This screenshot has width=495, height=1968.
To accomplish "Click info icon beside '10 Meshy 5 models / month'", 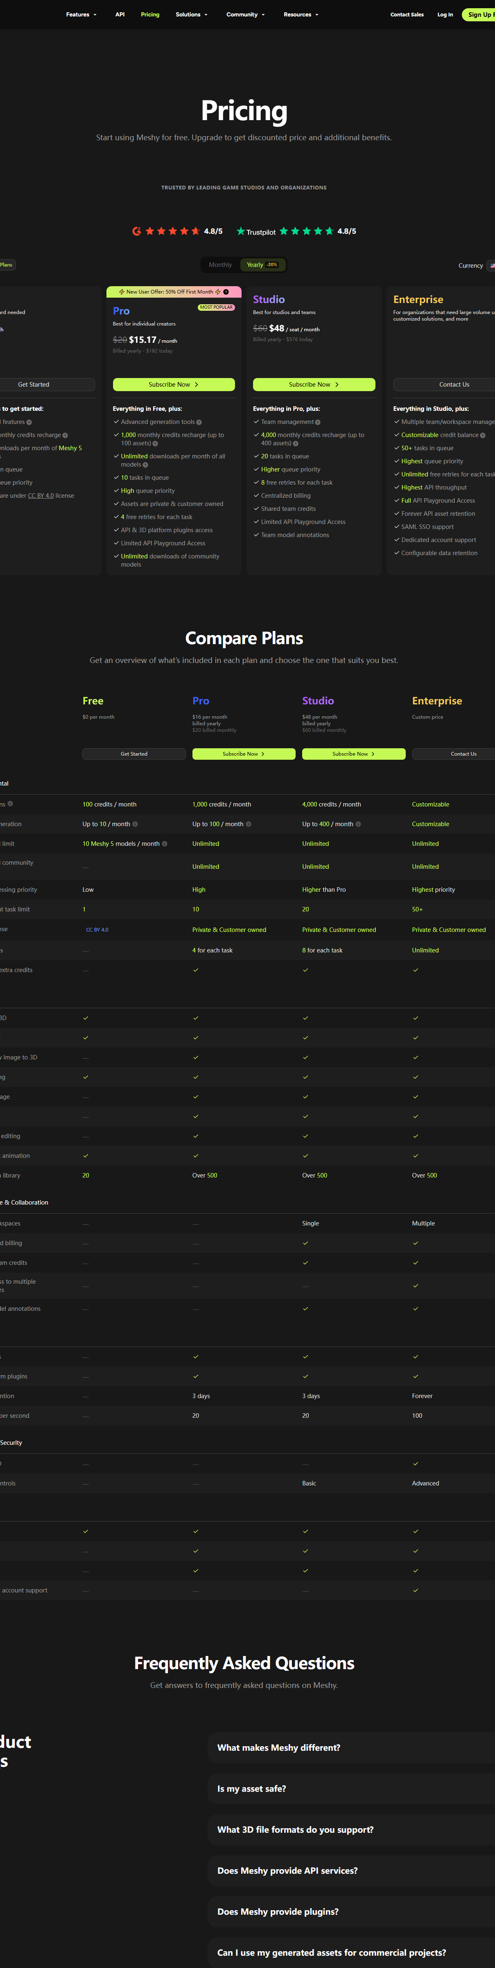I will pos(165,844).
